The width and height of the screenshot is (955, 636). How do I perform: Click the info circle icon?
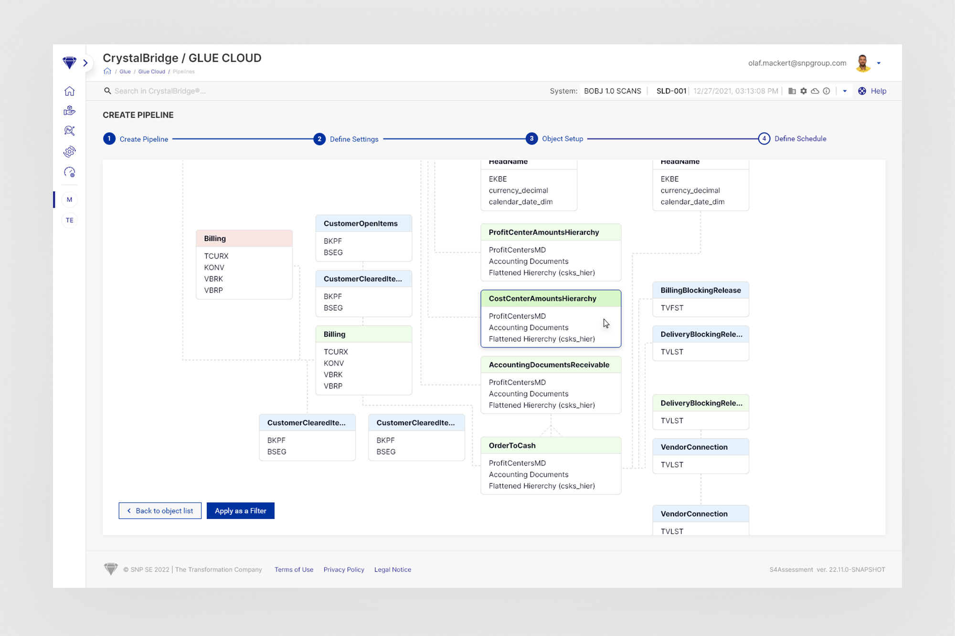tap(827, 91)
